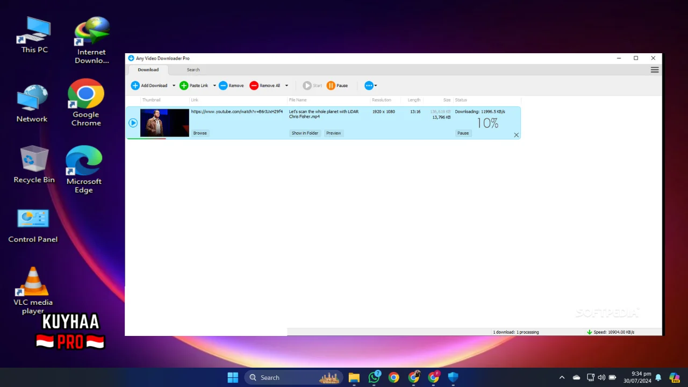Click the play circle icon on download row
This screenshot has height=387, width=688.
pyautogui.click(x=133, y=123)
